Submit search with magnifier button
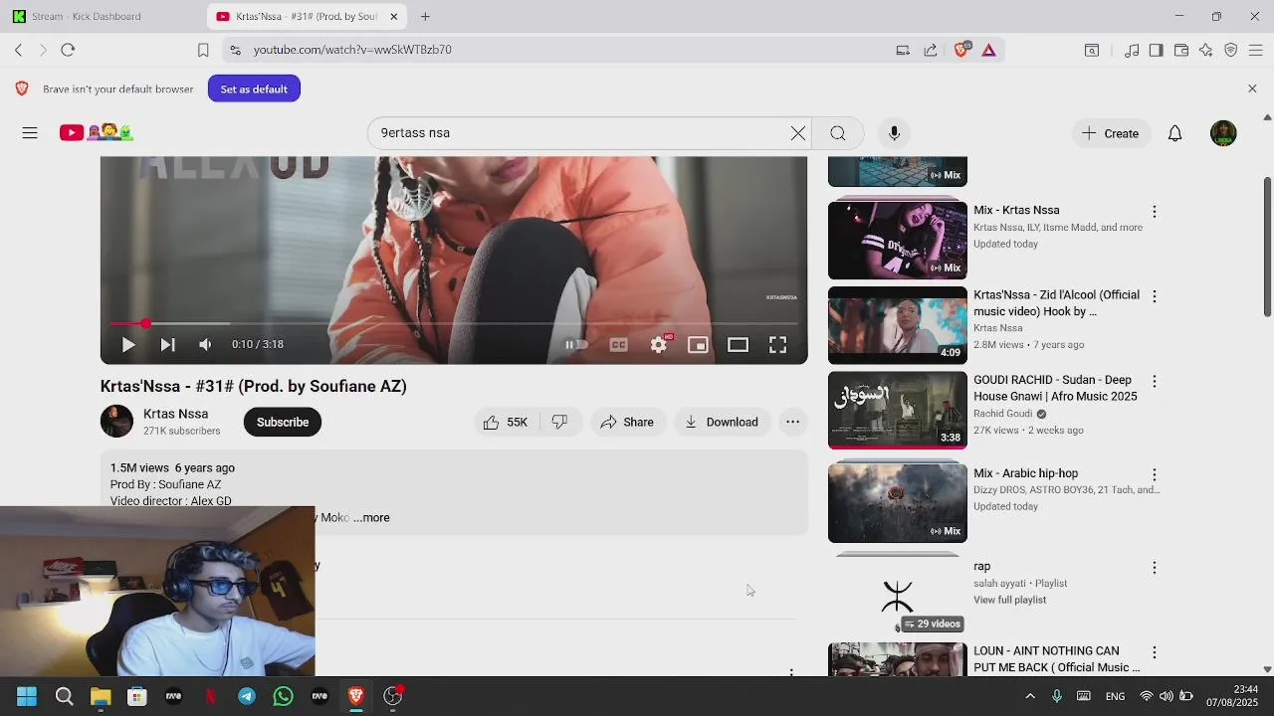 click(x=838, y=133)
